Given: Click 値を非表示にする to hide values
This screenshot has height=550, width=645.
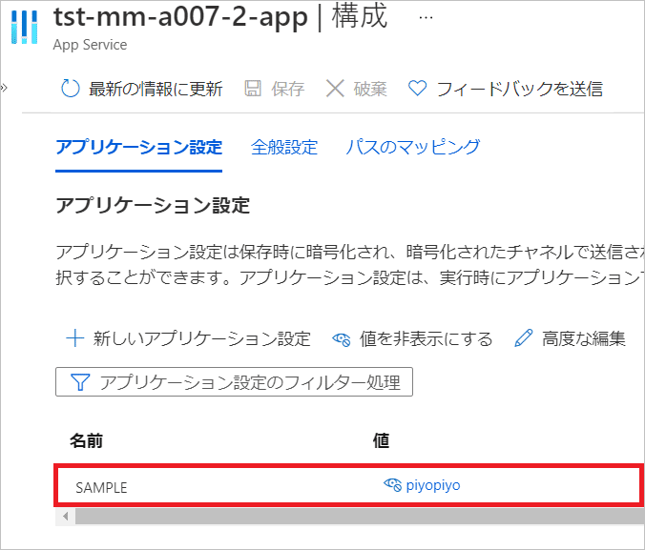Looking at the screenshot, I should 426,339.
